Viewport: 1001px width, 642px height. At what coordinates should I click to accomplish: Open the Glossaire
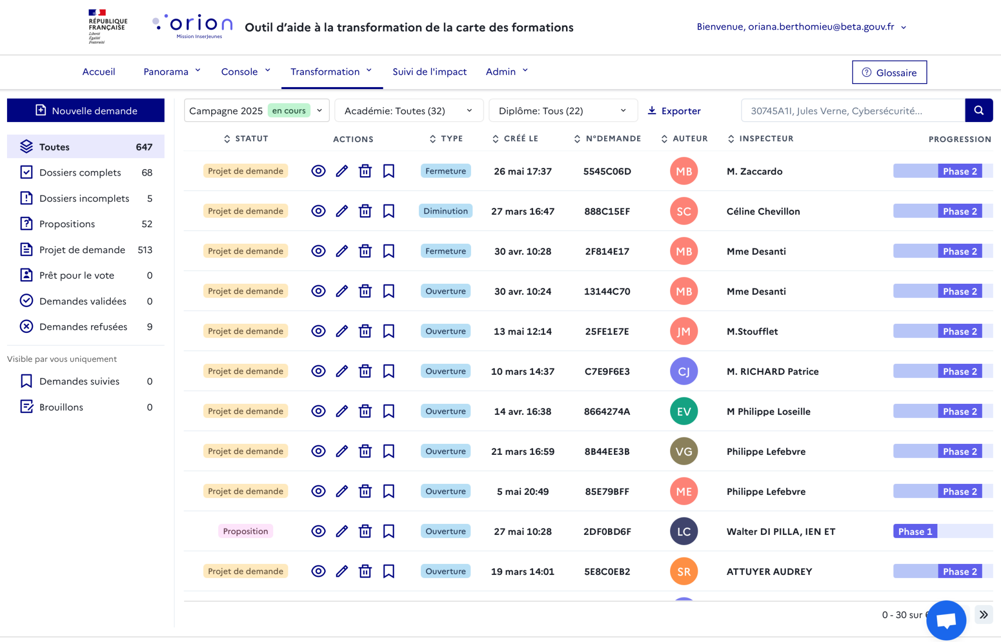tap(889, 73)
